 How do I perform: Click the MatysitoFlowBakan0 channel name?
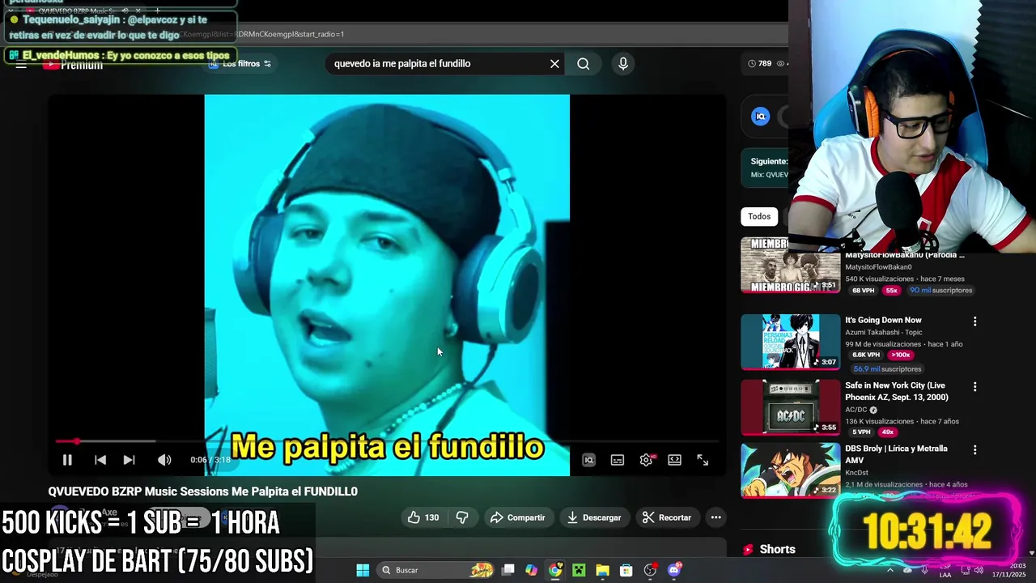point(878,267)
